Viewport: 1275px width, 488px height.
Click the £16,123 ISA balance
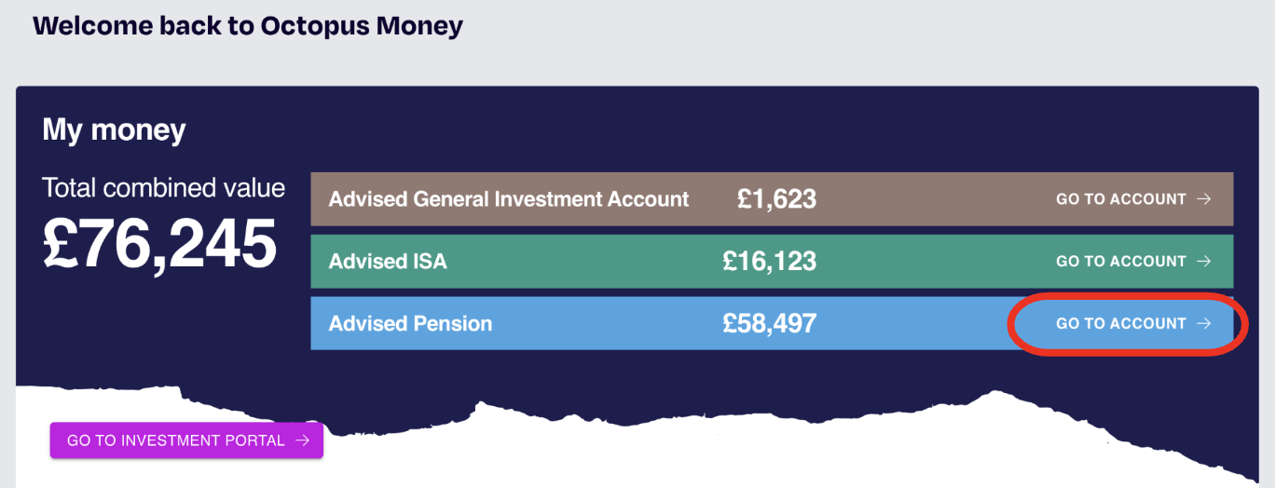point(769,262)
